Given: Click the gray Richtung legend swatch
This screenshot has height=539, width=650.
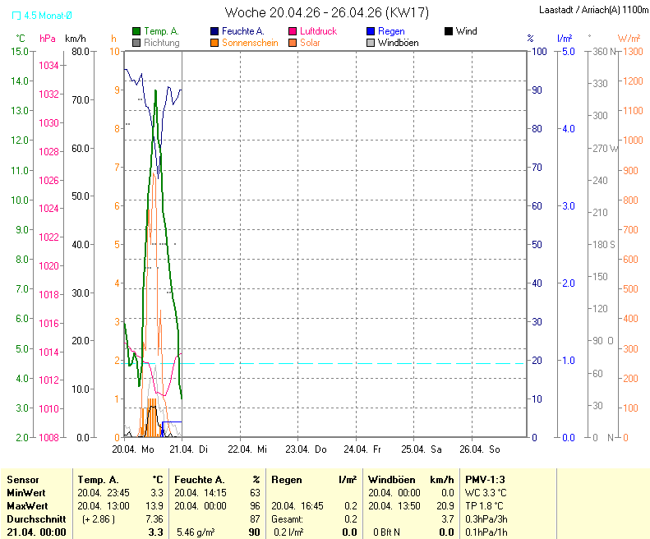Looking at the screenshot, I should click(136, 43).
